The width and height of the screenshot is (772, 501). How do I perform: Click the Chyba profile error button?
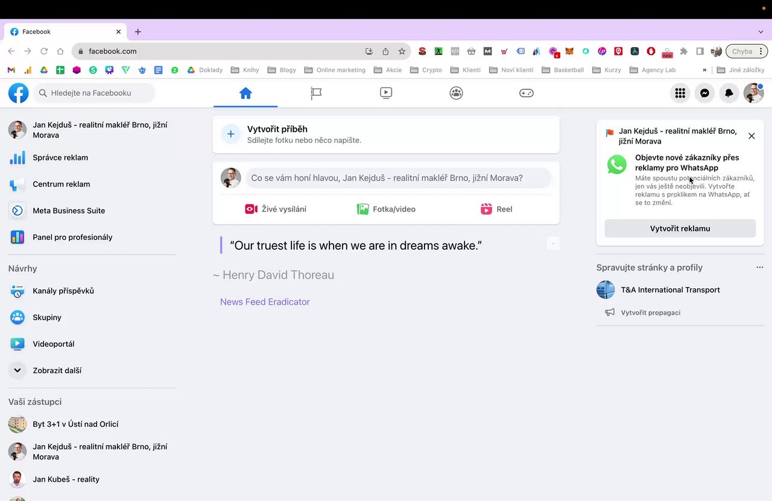(x=747, y=51)
